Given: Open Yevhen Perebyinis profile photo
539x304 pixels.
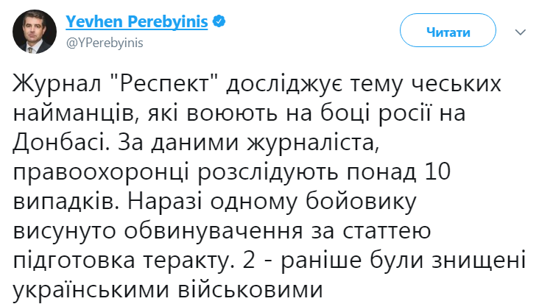Looking at the screenshot, I should tap(35, 31).
